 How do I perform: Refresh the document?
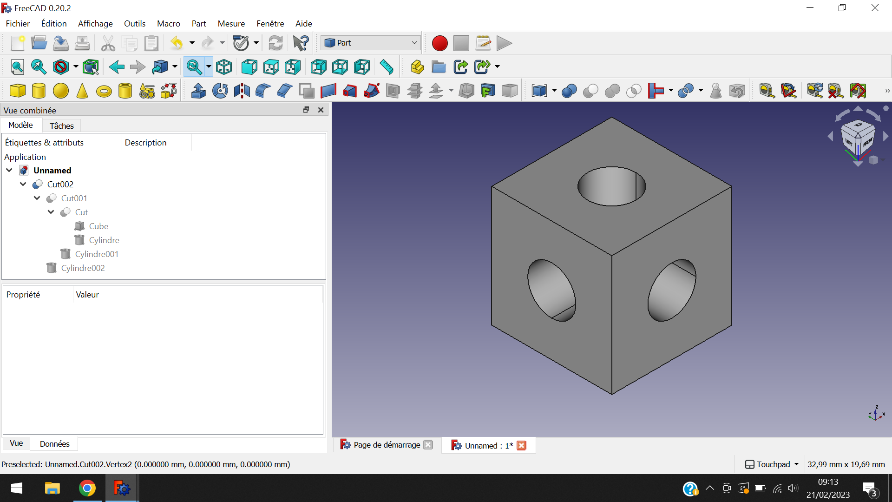(x=275, y=43)
